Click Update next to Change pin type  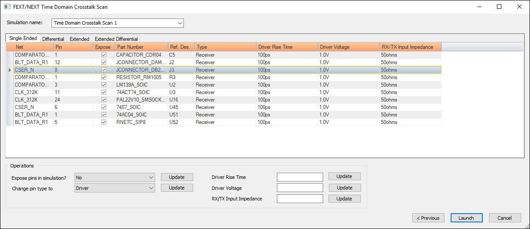coord(177,188)
